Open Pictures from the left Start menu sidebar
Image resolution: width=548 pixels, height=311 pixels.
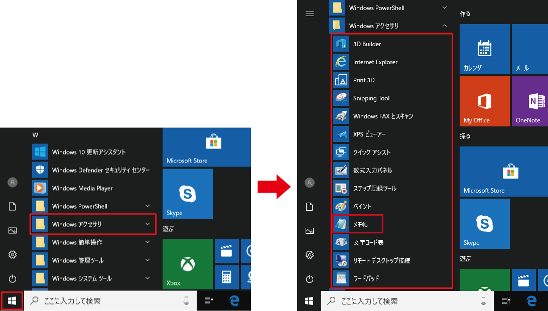coord(13,230)
